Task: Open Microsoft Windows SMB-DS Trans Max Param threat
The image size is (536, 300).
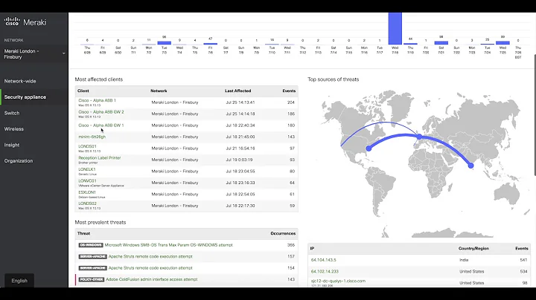Action: click(x=168, y=245)
